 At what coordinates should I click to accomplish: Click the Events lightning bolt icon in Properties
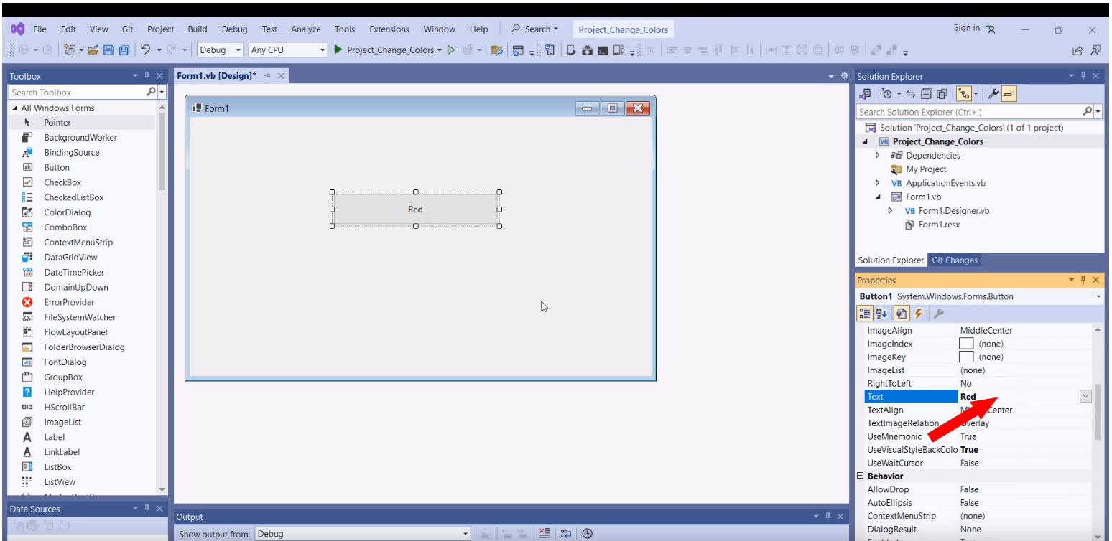point(918,314)
